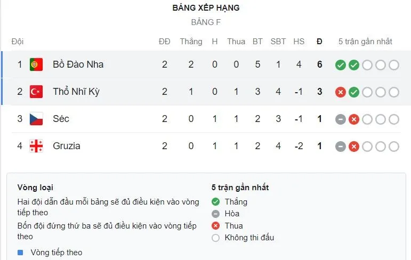The height and width of the screenshot is (260, 411).
Task: Click Séc's last empty match circle
Action: tap(394, 119)
